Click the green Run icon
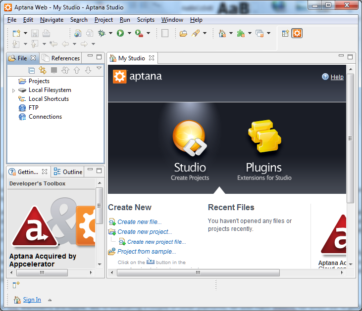Screen dimensions: 362x311 coord(120,34)
